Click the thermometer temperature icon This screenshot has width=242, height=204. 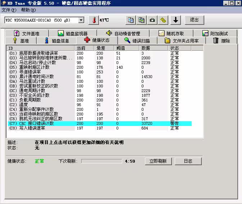(94, 20)
